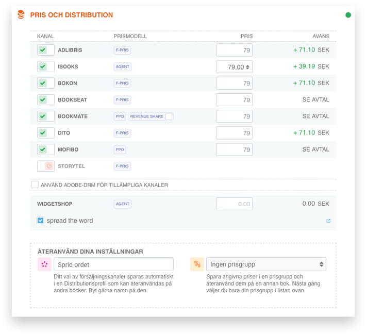The height and width of the screenshot is (334, 366).
Task: Edit the Sprid ordet profile name field
Action: pos(113,264)
